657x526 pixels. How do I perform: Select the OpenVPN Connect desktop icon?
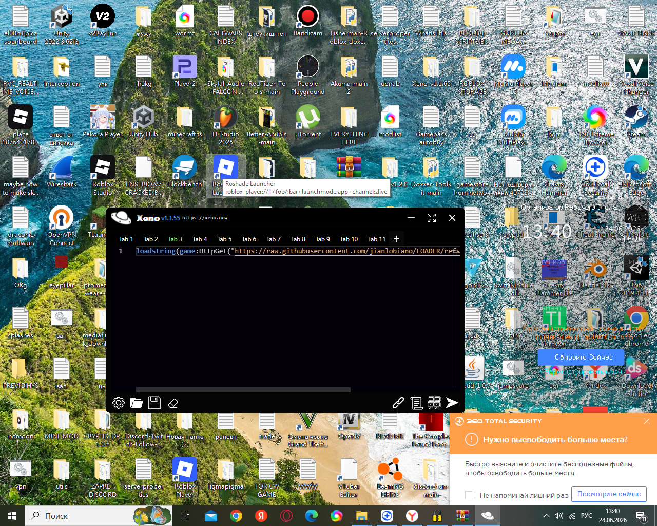(62, 227)
